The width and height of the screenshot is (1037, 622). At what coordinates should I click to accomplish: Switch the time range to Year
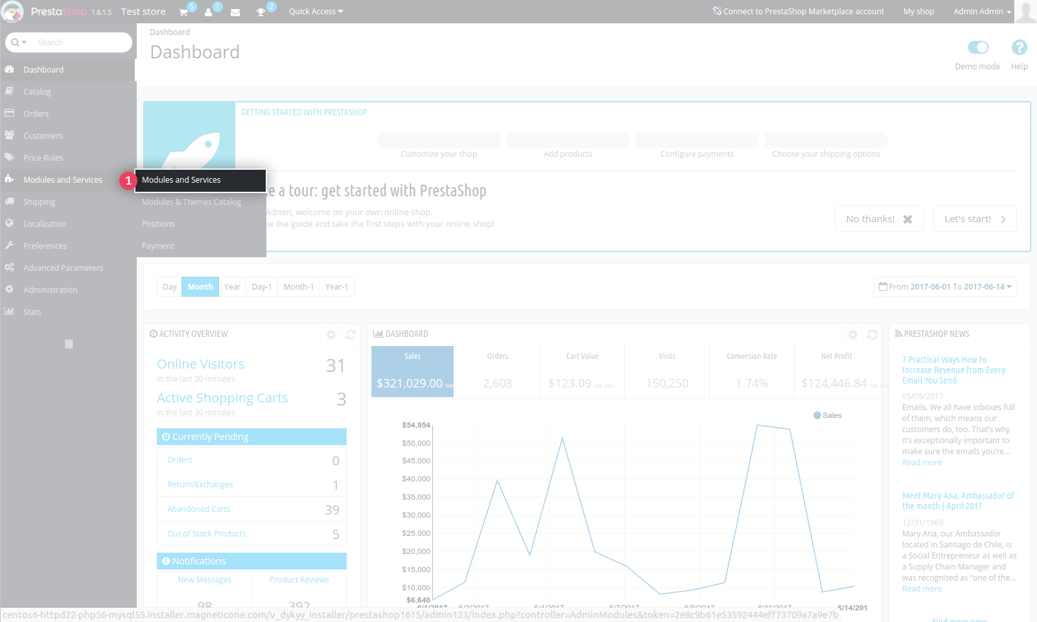coord(232,287)
